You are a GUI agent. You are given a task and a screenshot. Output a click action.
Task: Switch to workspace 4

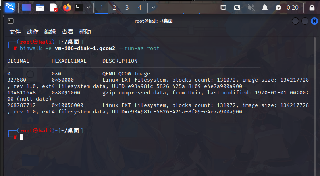coord(139,8)
